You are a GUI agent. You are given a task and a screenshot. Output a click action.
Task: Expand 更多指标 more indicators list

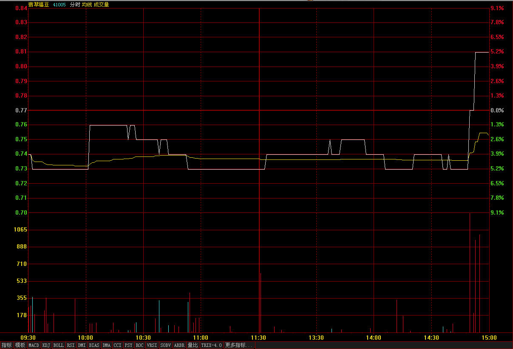[238, 345]
